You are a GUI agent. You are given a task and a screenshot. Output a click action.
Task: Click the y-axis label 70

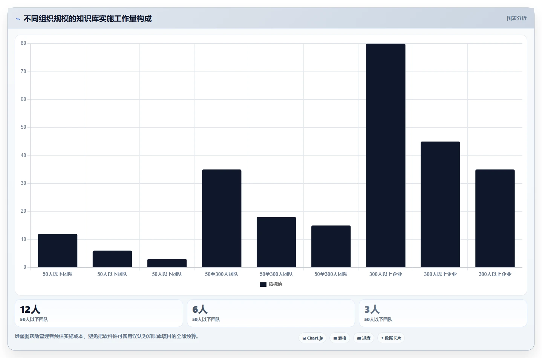pos(23,72)
